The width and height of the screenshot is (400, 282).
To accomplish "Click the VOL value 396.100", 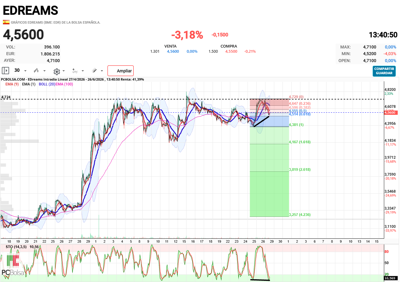I will pyautogui.click(x=52, y=47).
